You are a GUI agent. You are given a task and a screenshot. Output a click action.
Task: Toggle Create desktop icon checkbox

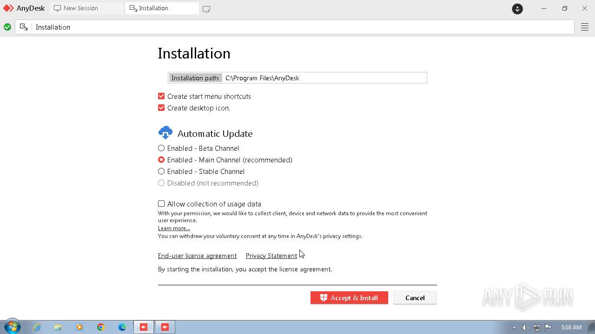pyautogui.click(x=161, y=108)
